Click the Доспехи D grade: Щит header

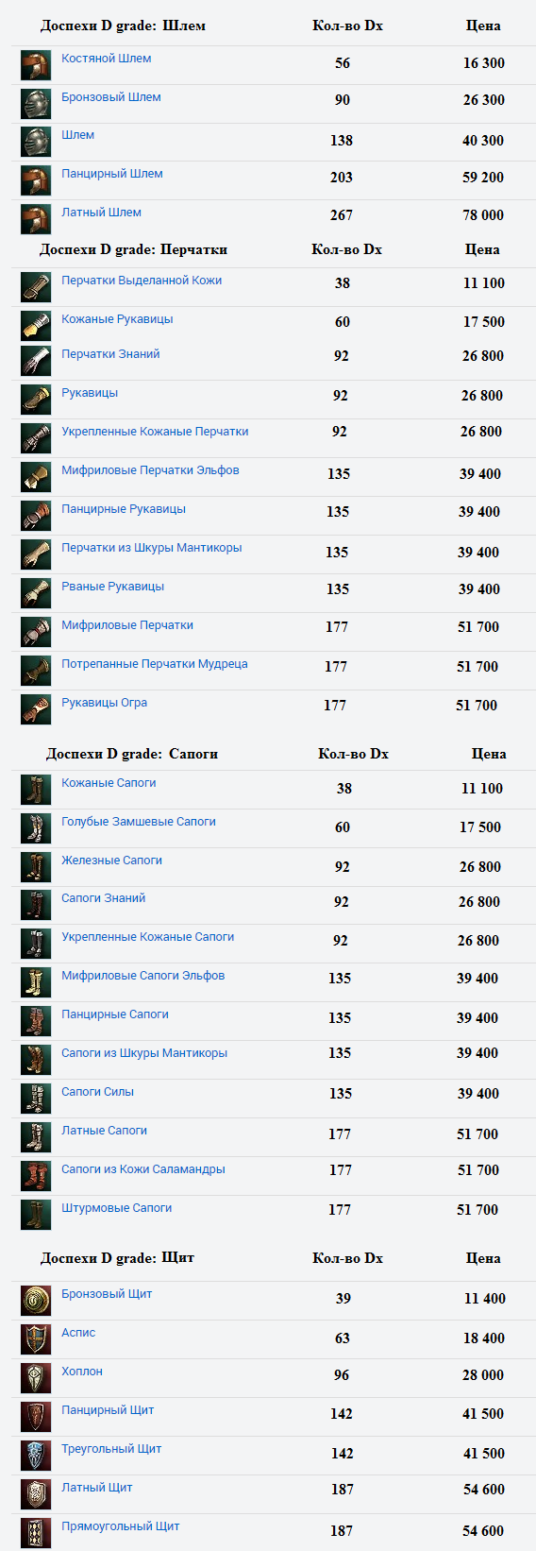pyautogui.click(x=117, y=1258)
